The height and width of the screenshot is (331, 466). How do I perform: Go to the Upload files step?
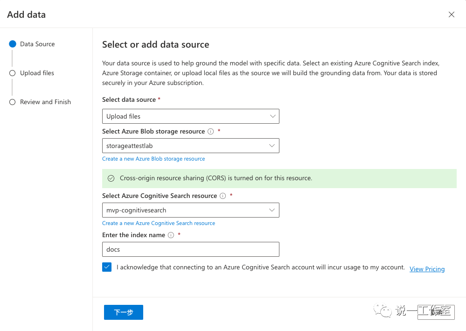click(x=37, y=73)
